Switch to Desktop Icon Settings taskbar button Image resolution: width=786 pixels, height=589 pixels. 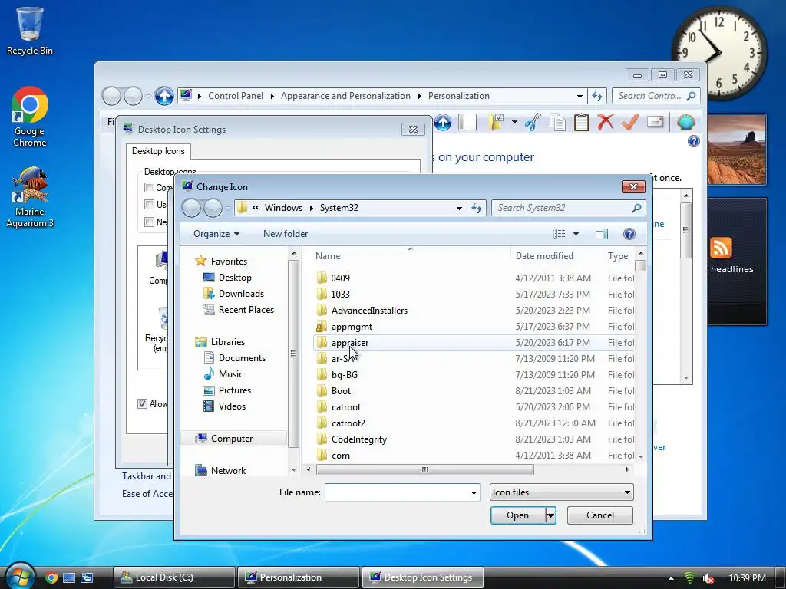pyautogui.click(x=423, y=577)
